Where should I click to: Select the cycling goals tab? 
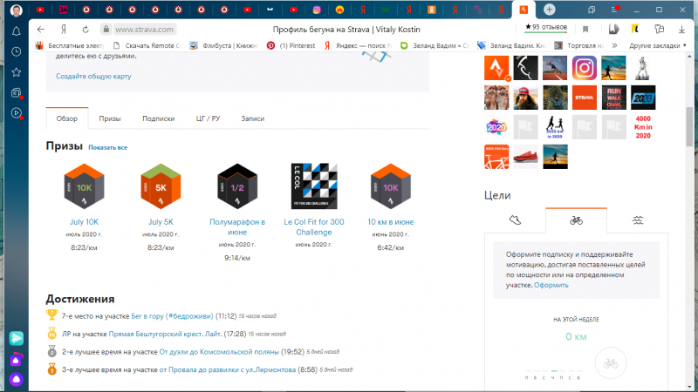click(x=576, y=220)
